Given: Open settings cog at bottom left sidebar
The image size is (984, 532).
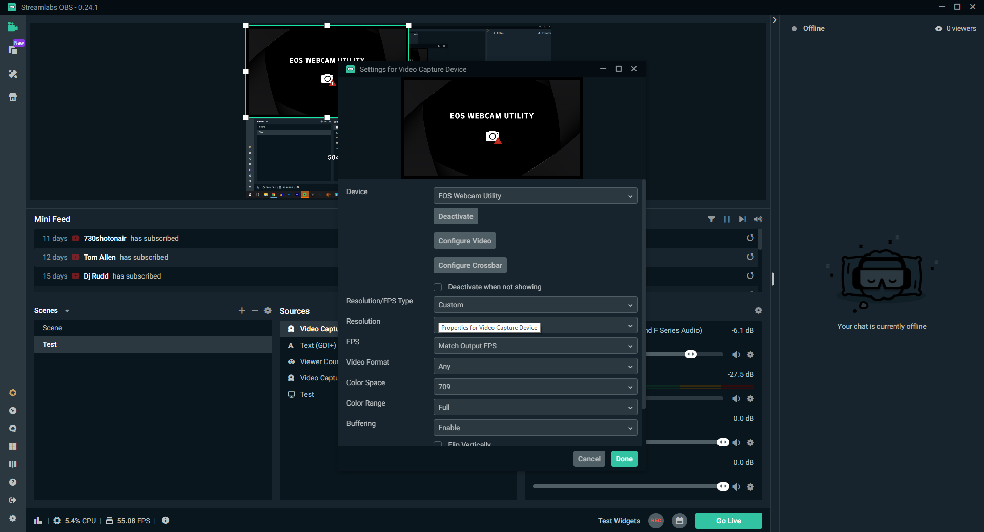Looking at the screenshot, I should [13, 518].
